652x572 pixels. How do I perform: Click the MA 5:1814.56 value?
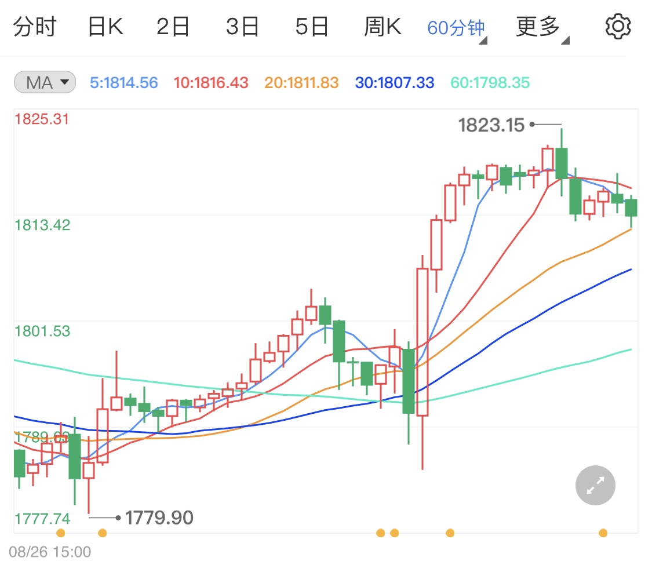[124, 83]
